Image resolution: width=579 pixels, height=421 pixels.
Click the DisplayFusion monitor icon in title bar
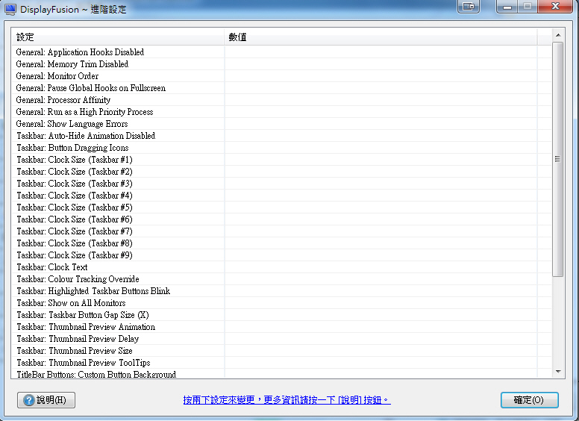pyautogui.click(x=10, y=9)
